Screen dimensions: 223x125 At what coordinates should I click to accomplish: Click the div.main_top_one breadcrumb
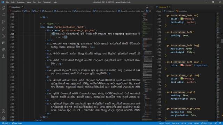63,11
